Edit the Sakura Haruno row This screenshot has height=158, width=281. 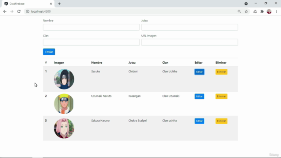(199, 121)
